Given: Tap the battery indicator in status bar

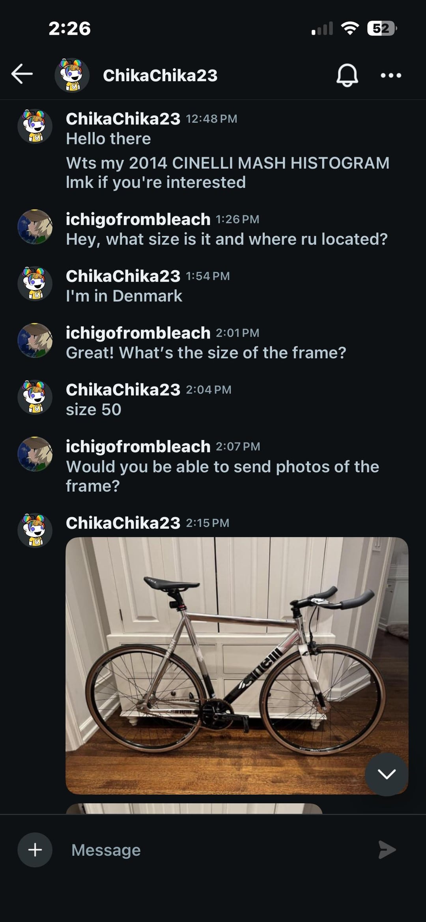Looking at the screenshot, I should (381, 28).
